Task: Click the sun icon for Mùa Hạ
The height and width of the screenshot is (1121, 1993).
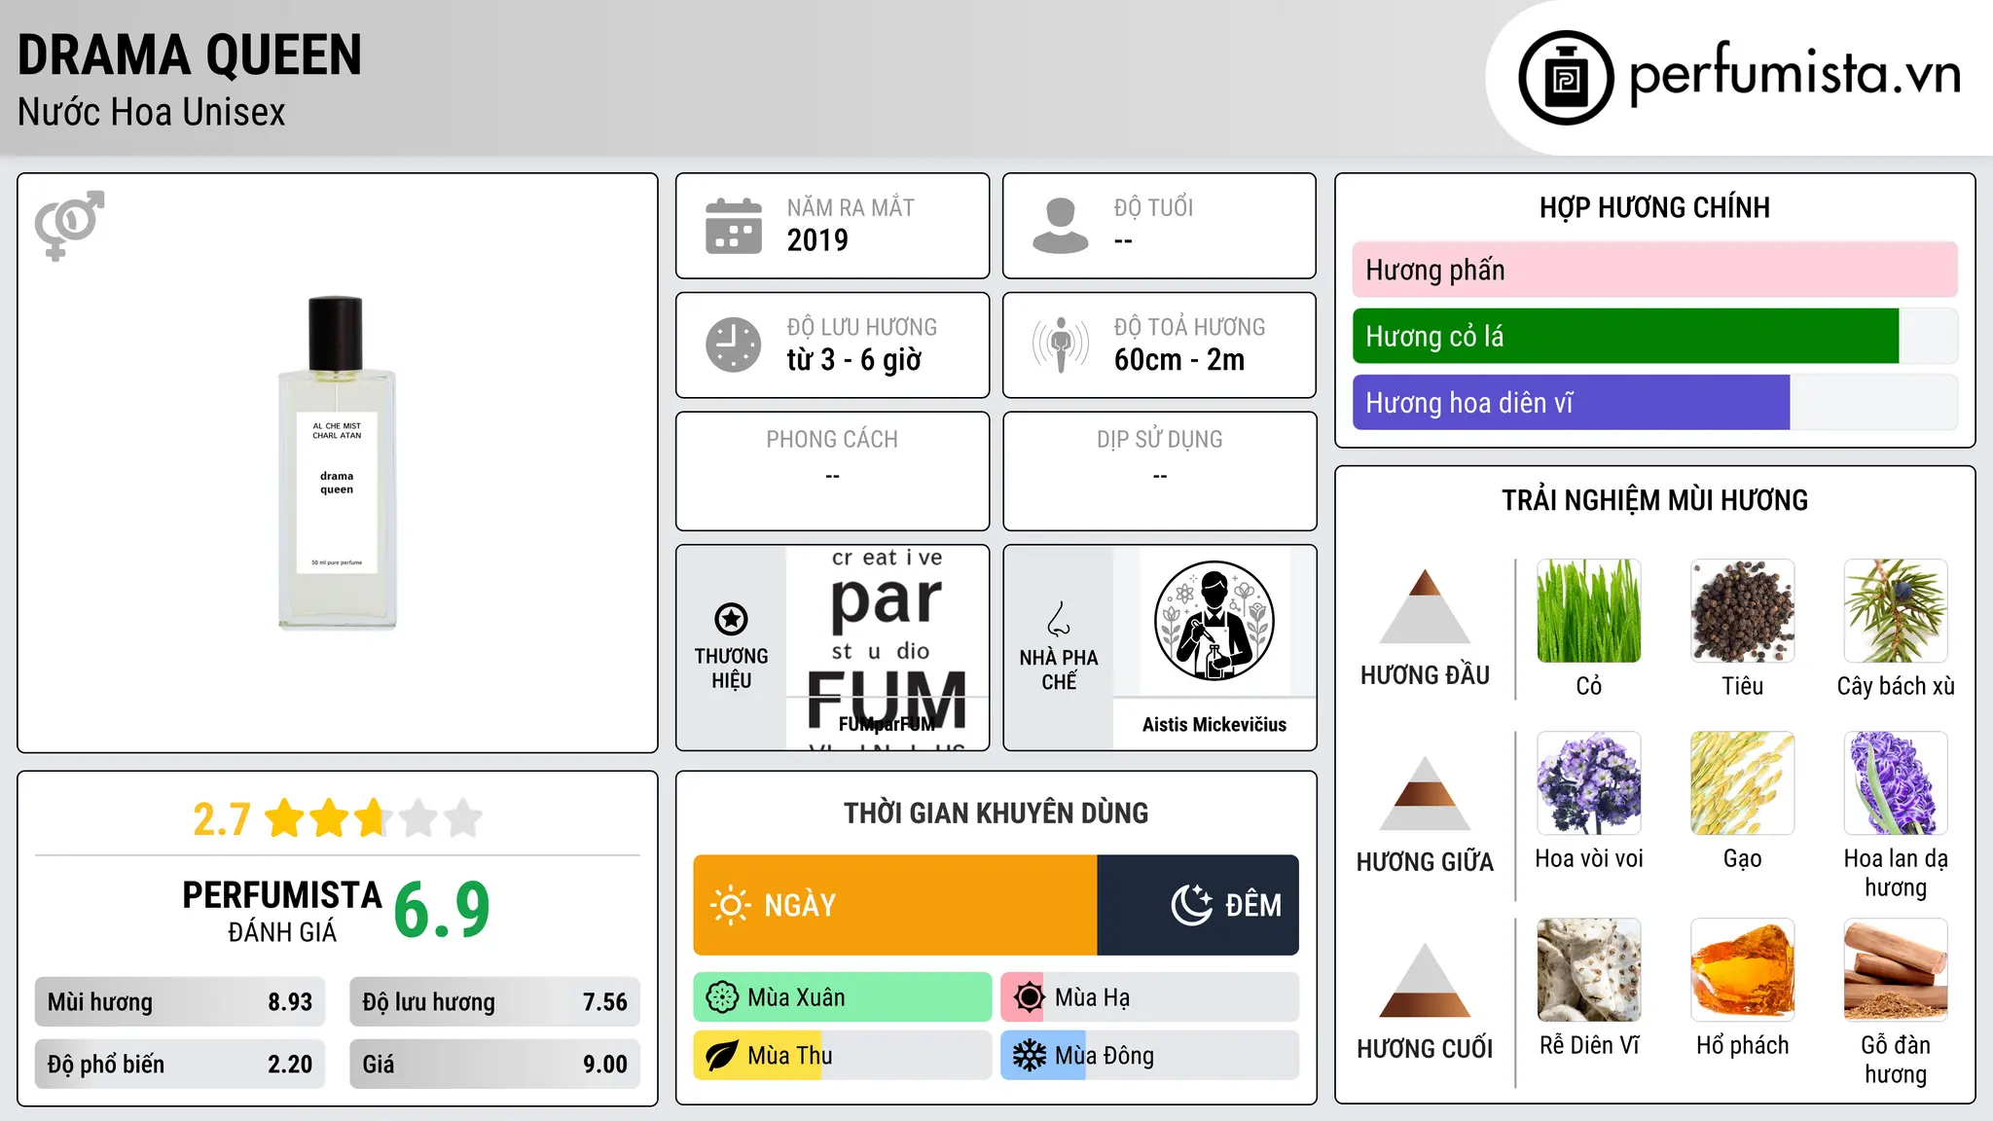Action: pyautogui.click(x=1029, y=997)
